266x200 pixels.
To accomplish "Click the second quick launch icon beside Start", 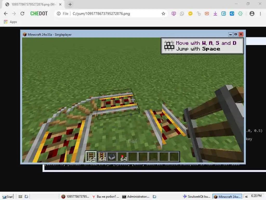I will (x=26, y=197).
